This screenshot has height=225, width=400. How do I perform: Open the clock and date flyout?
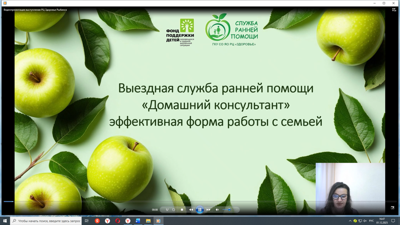(382, 221)
